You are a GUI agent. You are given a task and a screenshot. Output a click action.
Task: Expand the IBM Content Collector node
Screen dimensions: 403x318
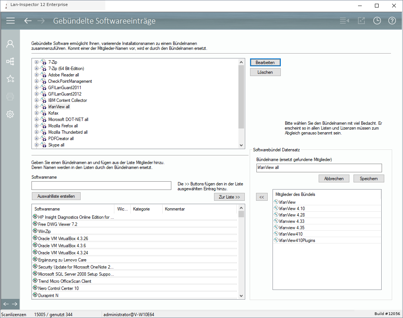pyautogui.click(x=36, y=100)
